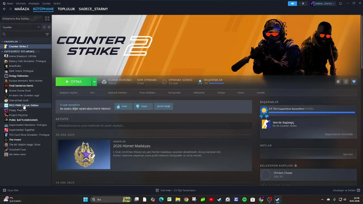Sort library by recent activity clock icon
363x204 pixels.
pos(44,27)
